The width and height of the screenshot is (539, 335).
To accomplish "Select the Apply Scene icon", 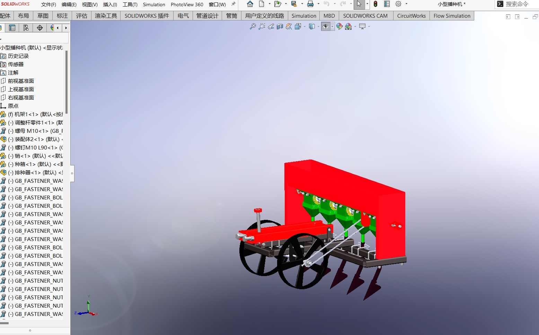I will [x=349, y=26].
